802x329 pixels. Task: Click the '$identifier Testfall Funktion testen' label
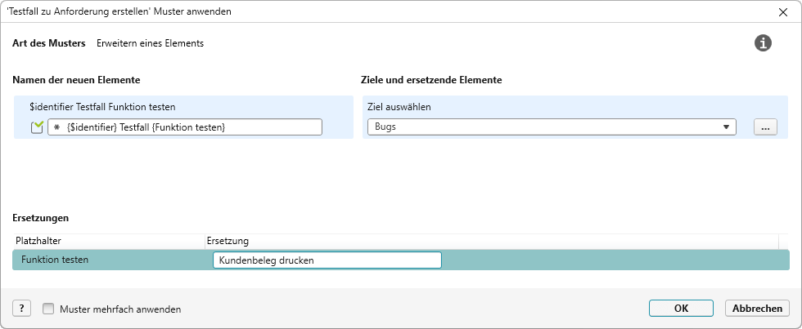(102, 106)
